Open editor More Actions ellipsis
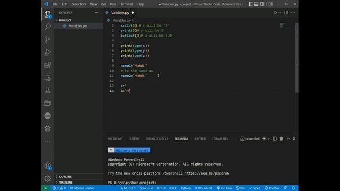The width and height of the screenshot is (340, 191). pyautogui.click(x=293, y=13)
